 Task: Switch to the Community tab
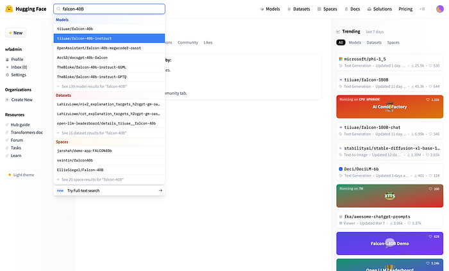[188, 42]
